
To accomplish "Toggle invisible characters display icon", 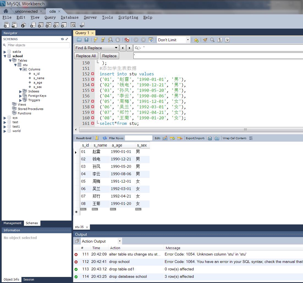I will click(x=220, y=40).
